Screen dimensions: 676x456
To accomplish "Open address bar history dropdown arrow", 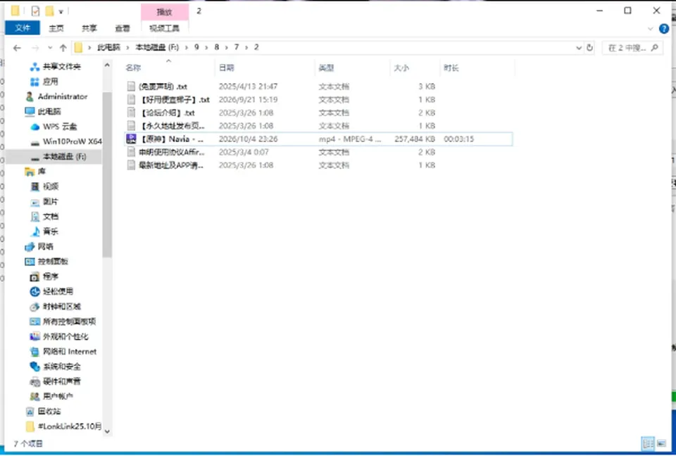I will (579, 48).
